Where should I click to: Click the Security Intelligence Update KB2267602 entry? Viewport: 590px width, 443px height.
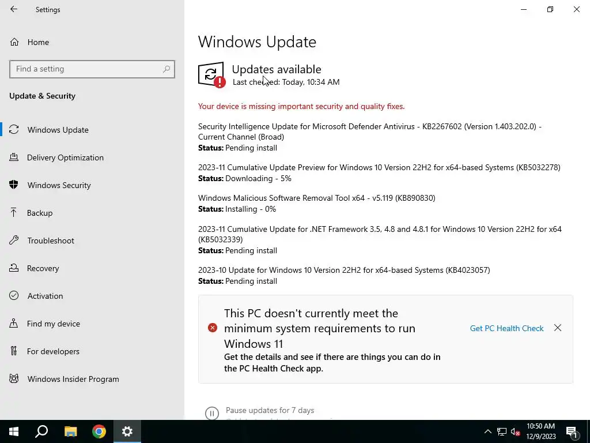(370, 132)
